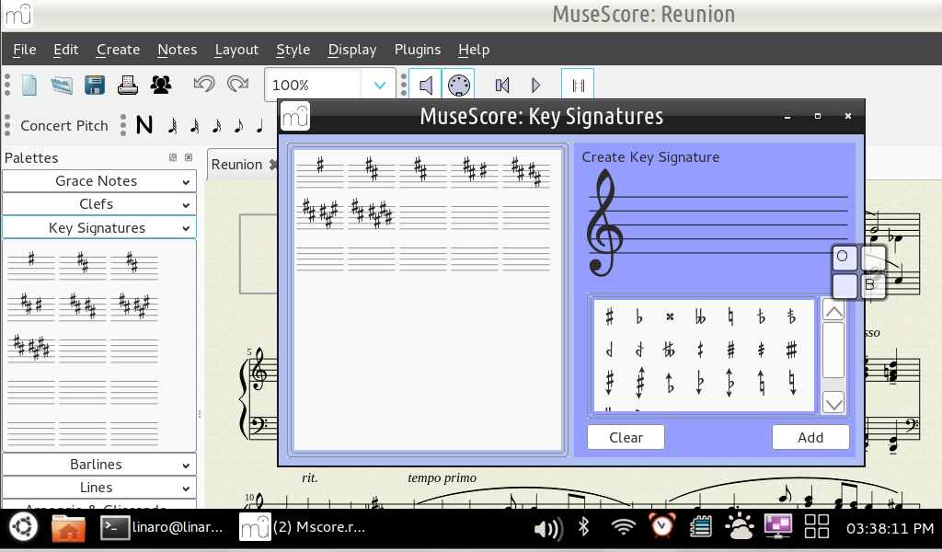The height and width of the screenshot is (552, 942).
Task: Select the eighth note duration
Action: pos(238,125)
